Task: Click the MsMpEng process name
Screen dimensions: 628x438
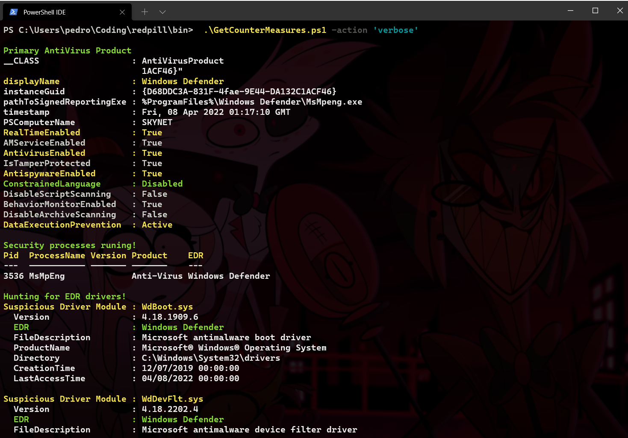Action: coord(47,276)
